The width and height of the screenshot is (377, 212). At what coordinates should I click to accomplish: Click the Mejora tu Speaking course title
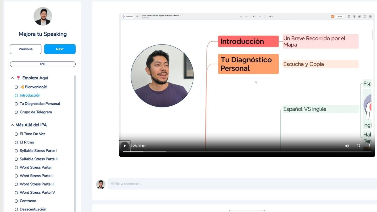[x=43, y=34]
